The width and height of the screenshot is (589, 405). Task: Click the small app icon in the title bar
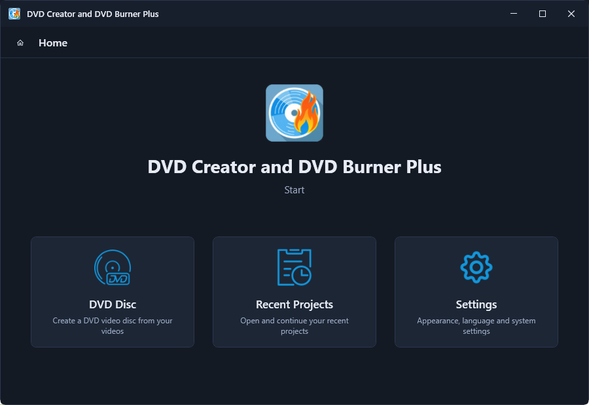(x=14, y=14)
